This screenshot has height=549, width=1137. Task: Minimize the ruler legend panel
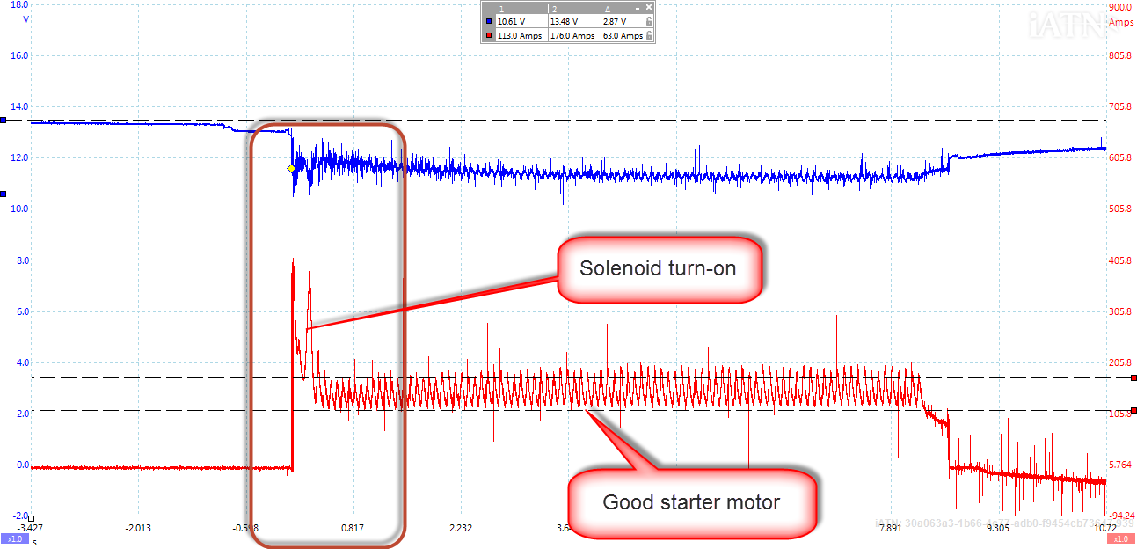pyautogui.click(x=638, y=7)
